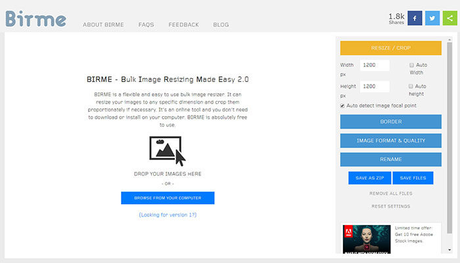Enable Auto height checkbox
Screen dimensions: 460x263
pyautogui.click(x=411, y=86)
